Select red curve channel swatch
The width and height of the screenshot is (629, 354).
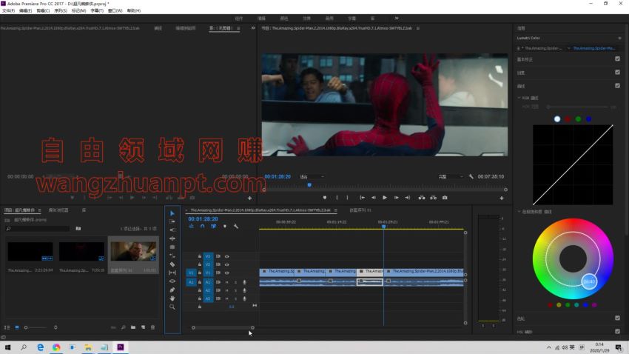568,118
